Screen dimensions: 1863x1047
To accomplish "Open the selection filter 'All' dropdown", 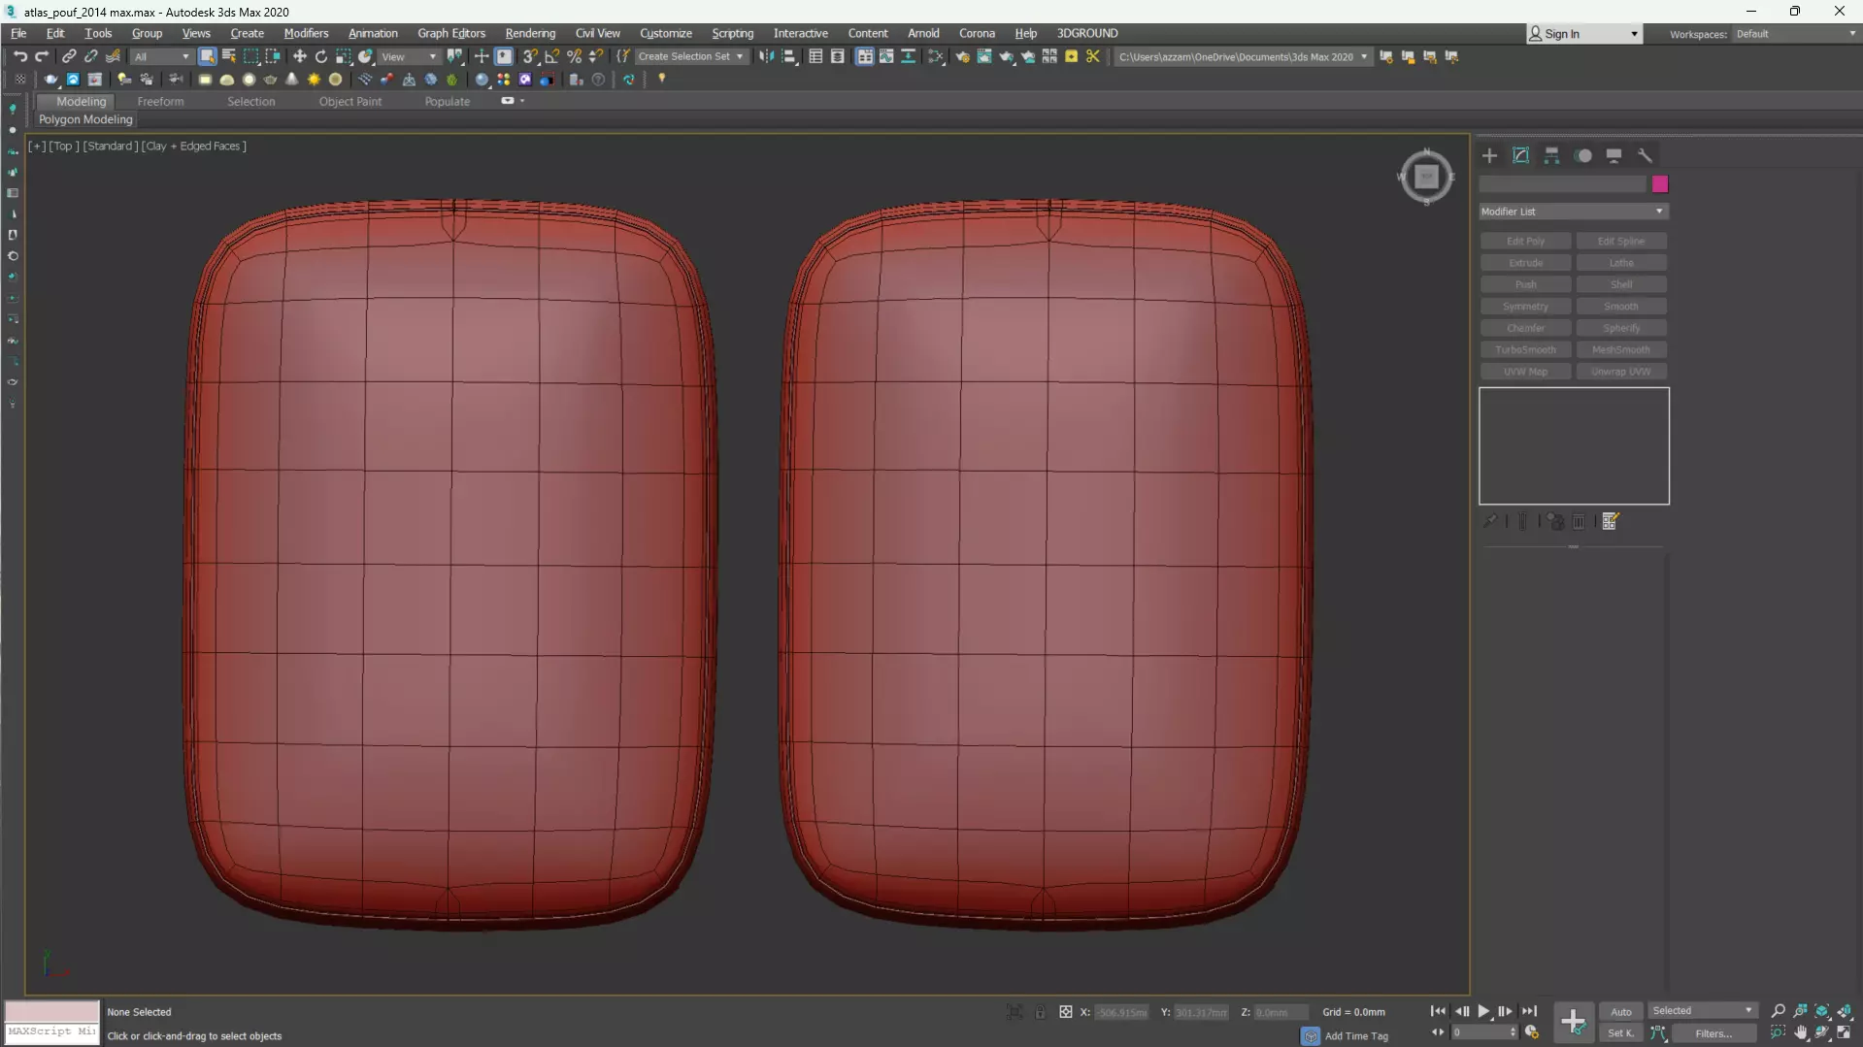I will (x=161, y=56).
